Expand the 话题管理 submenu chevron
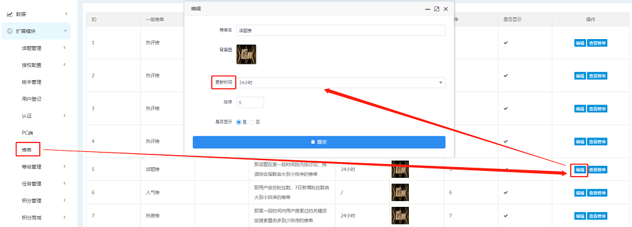The width and height of the screenshot is (632, 227). point(64,48)
